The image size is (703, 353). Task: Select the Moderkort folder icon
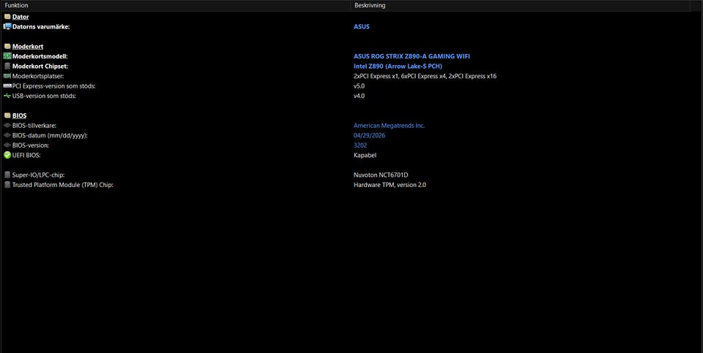click(x=7, y=46)
